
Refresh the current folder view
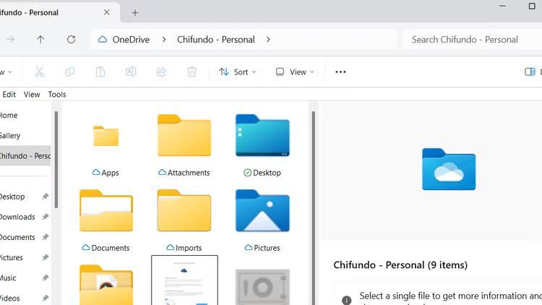coord(71,40)
